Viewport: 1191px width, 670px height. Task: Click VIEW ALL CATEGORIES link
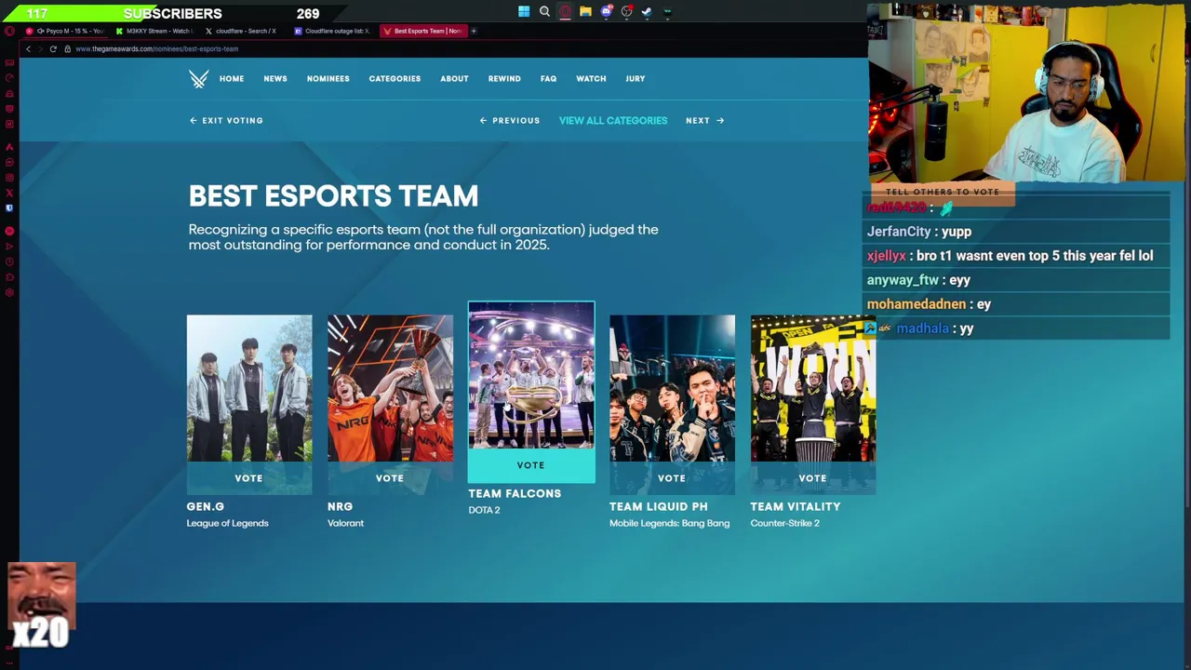pyautogui.click(x=613, y=120)
